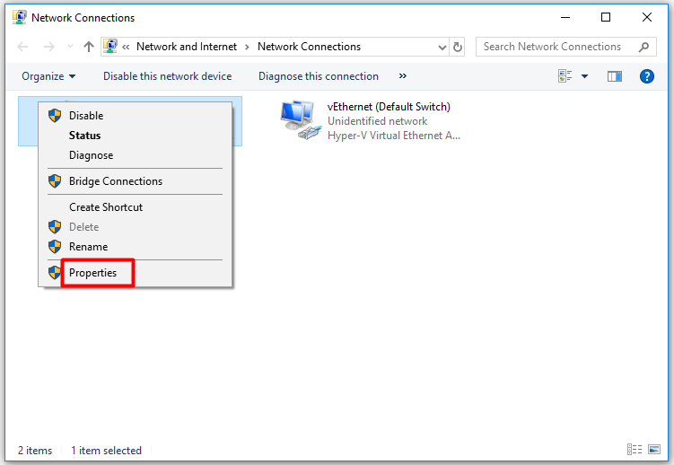This screenshot has height=465, width=674.
Task: Click the Back navigation arrow
Action: 22,47
